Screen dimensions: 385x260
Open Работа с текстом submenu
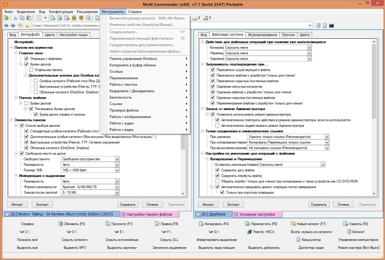coord(145,85)
